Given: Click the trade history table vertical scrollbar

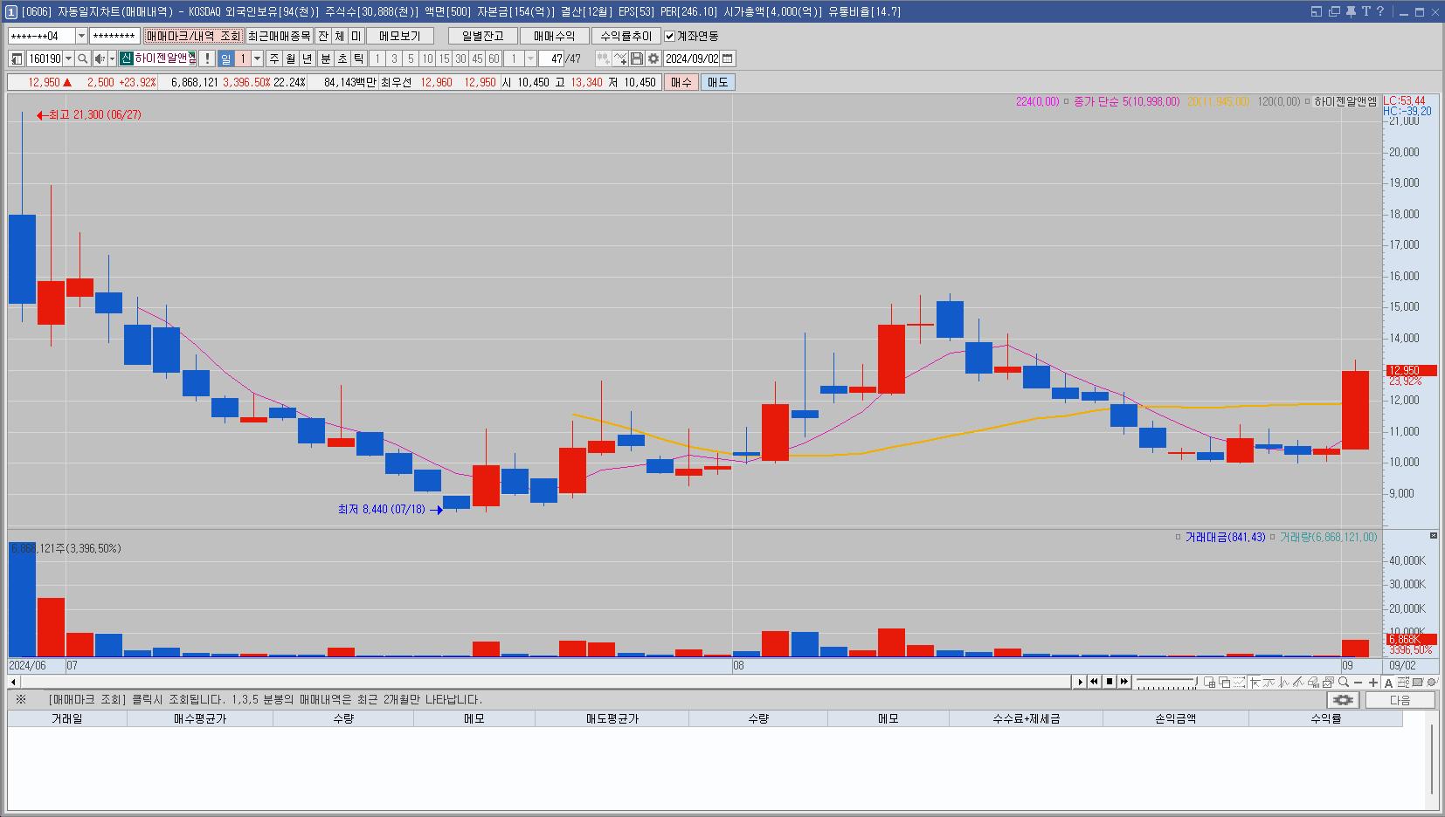Looking at the screenshot, I should [1431, 759].
